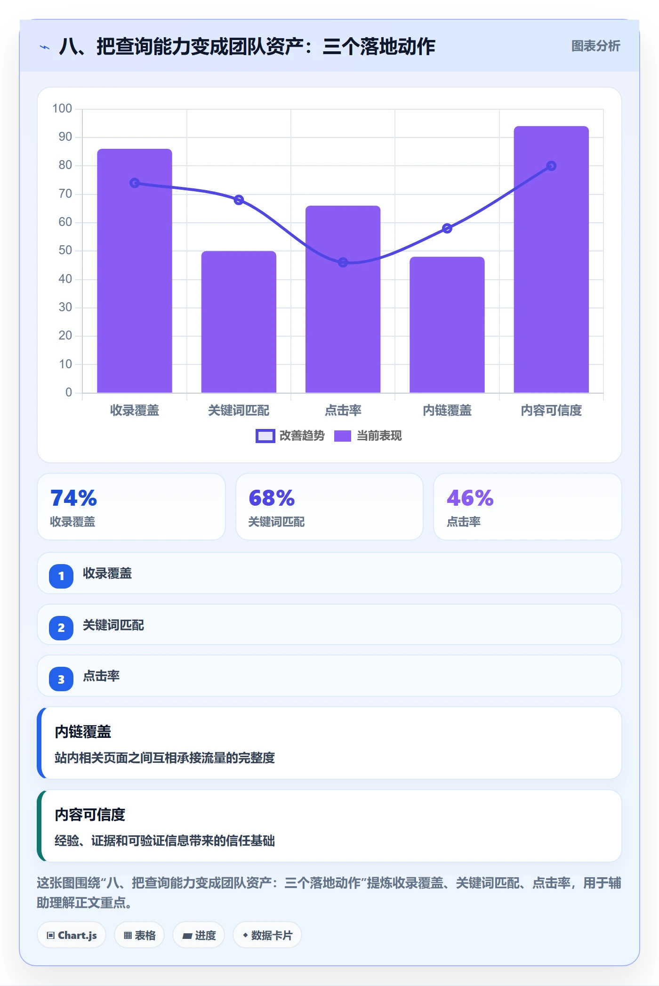Click the 关键词匹配 purple bar

[239, 322]
